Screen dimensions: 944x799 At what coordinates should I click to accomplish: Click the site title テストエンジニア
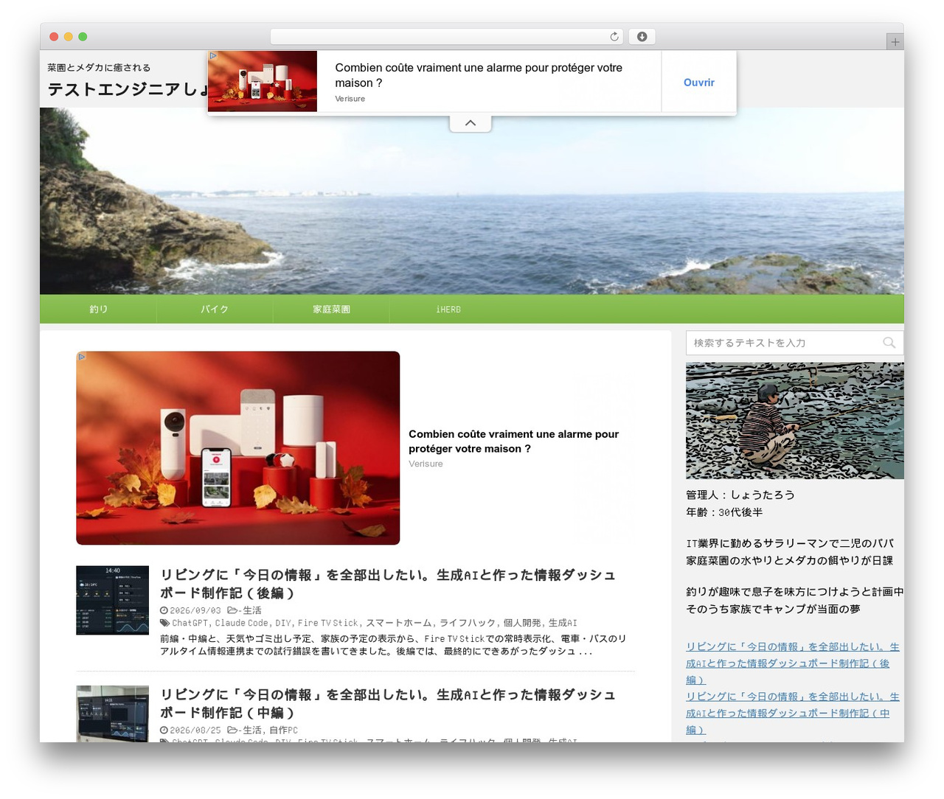128,89
